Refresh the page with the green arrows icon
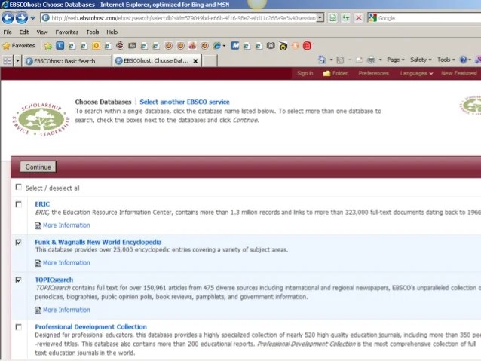Screen dimensions: 481x361 point(346,18)
